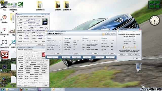Click Submit Your Results... in 3DMark Score
Image resolution: width=162 pixels, height=91 pixels.
(129, 47)
